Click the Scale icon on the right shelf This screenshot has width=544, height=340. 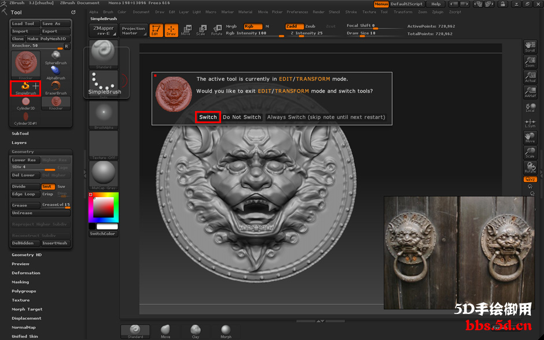530,153
